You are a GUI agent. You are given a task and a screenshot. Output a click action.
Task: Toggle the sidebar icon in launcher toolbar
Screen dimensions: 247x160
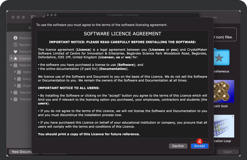(x=33, y=17)
